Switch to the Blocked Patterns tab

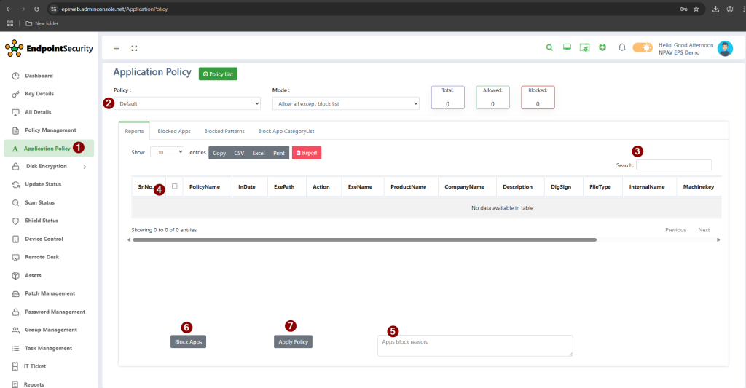coord(224,132)
